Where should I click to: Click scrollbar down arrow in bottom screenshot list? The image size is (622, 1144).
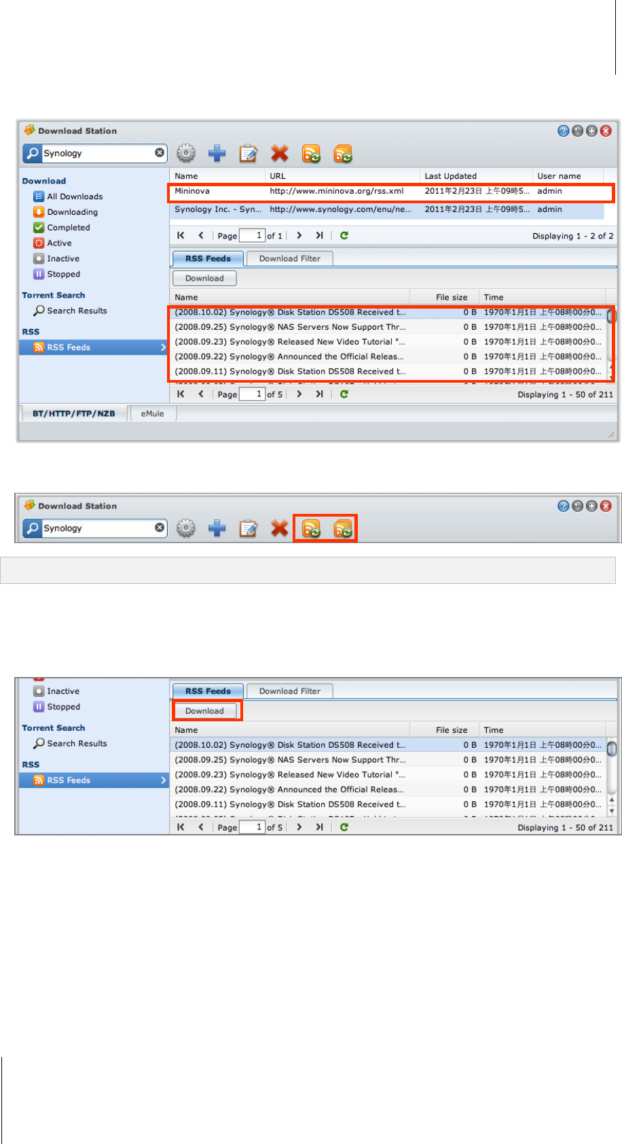pos(612,810)
